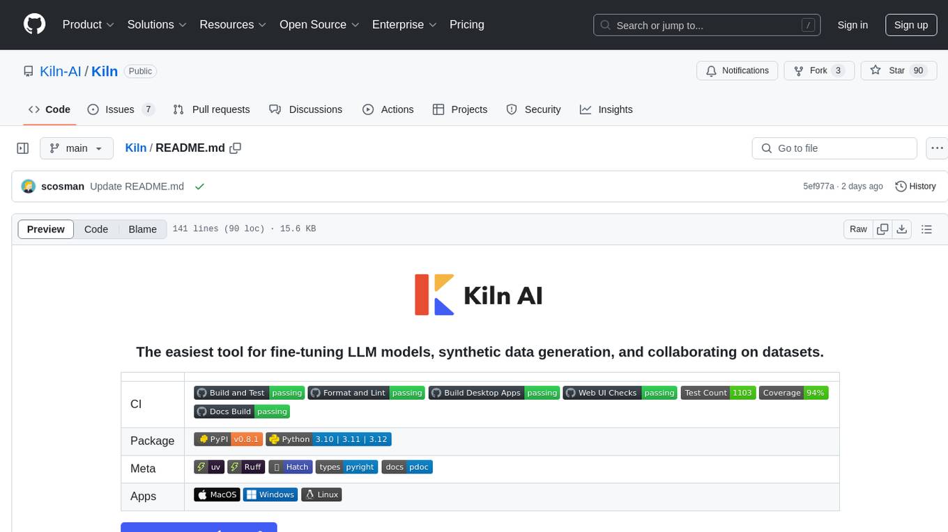Open the Insights tab
948x532 pixels.
pyautogui.click(x=606, y=109)
